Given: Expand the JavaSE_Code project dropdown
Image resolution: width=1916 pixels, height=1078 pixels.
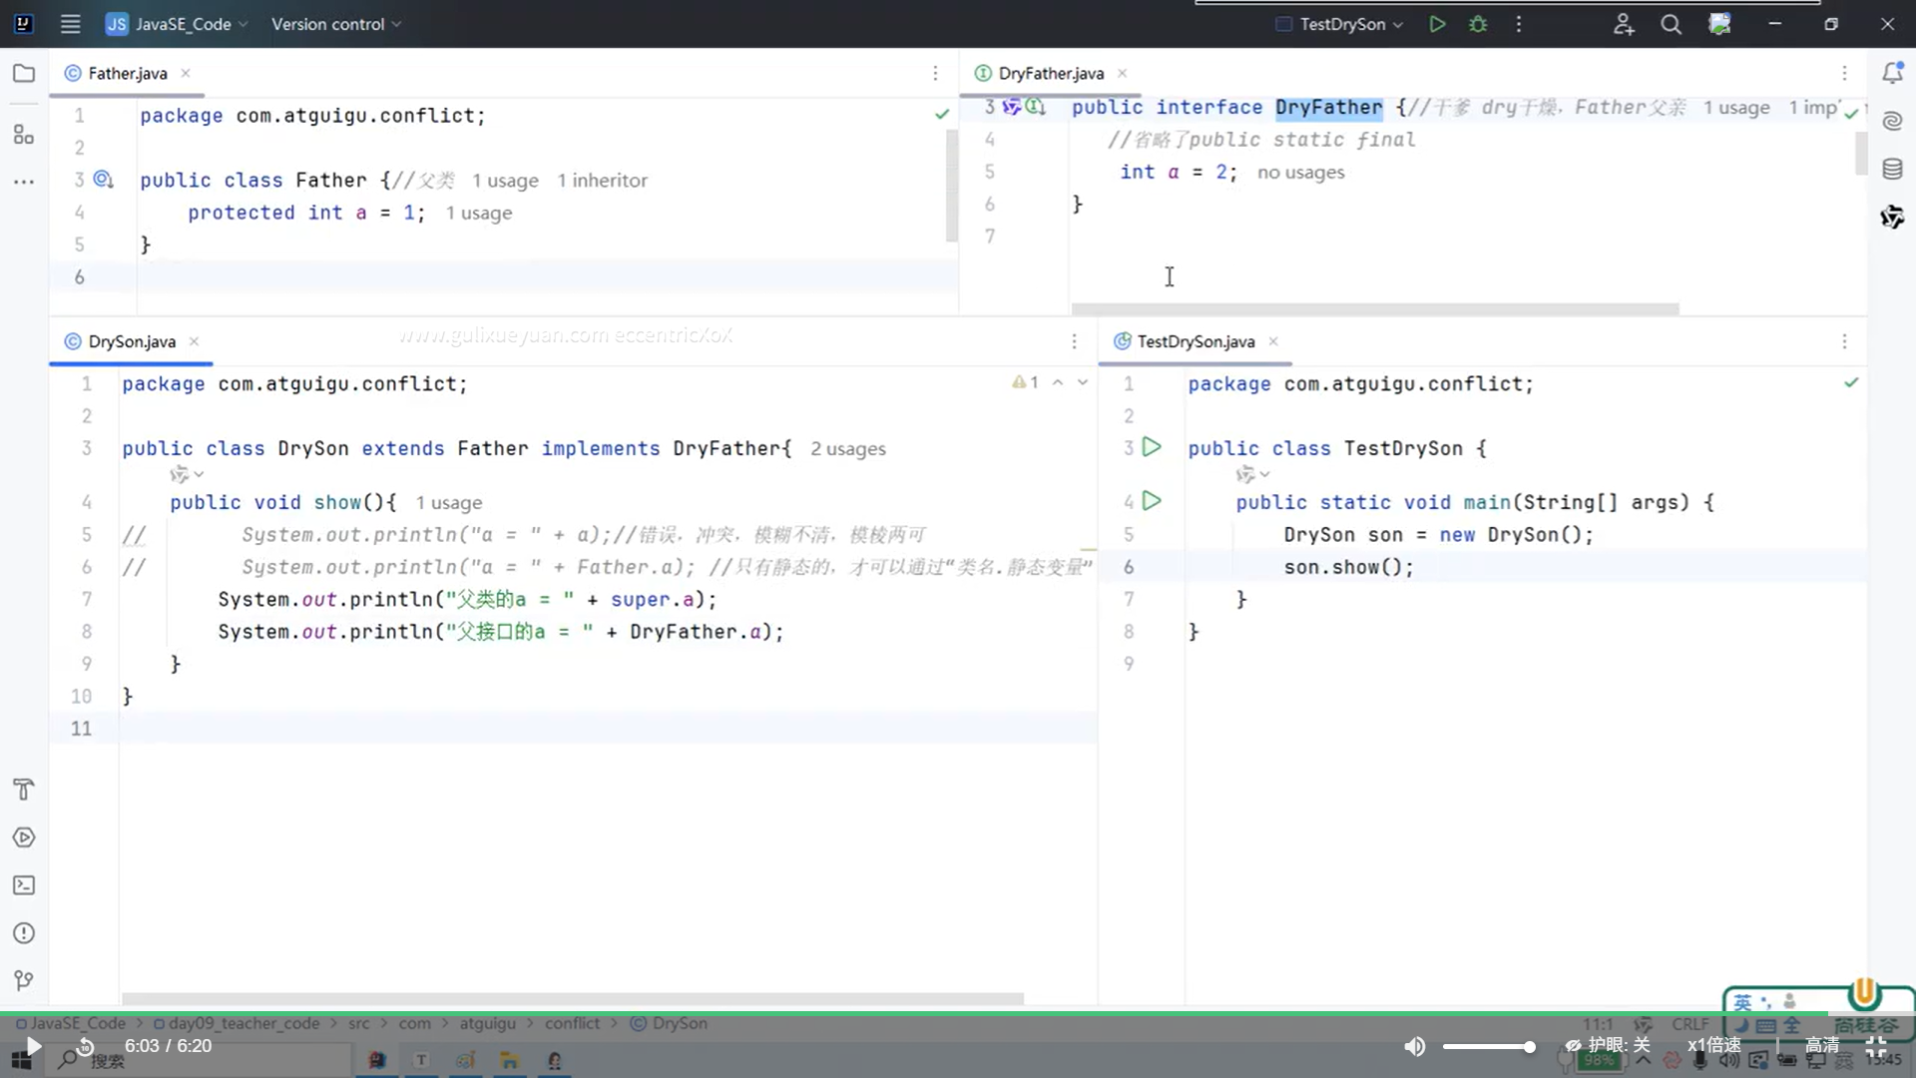Looking at the screenshot, I should click(x=184, y=24).
